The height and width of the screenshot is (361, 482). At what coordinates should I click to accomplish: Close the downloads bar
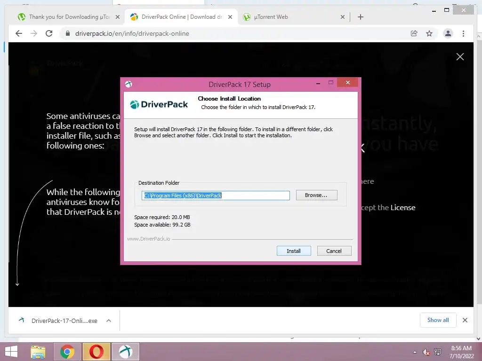[465, 320]
